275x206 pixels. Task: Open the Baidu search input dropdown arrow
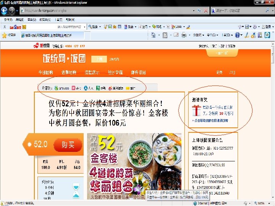pos(84,27)
